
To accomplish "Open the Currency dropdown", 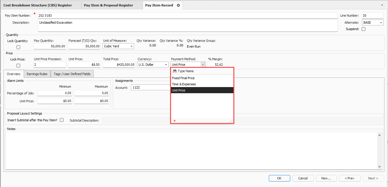I will (166, 65).
